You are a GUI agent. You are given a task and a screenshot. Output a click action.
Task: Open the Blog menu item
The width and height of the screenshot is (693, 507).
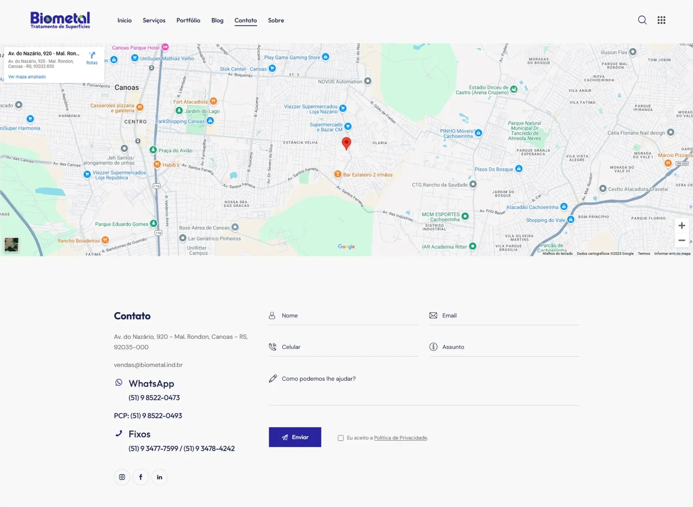tap(217, 20)
